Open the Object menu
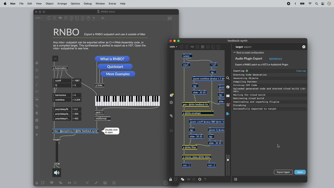The width and height of the screenshot is (334, 188). [x=49, y=4]
